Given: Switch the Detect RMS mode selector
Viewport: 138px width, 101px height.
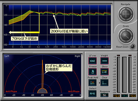Looking at the screenshot, I should (93, 94).
